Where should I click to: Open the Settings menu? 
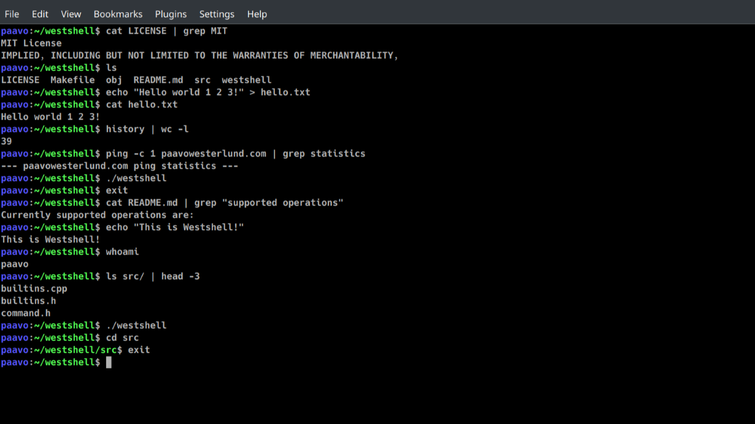217,13
